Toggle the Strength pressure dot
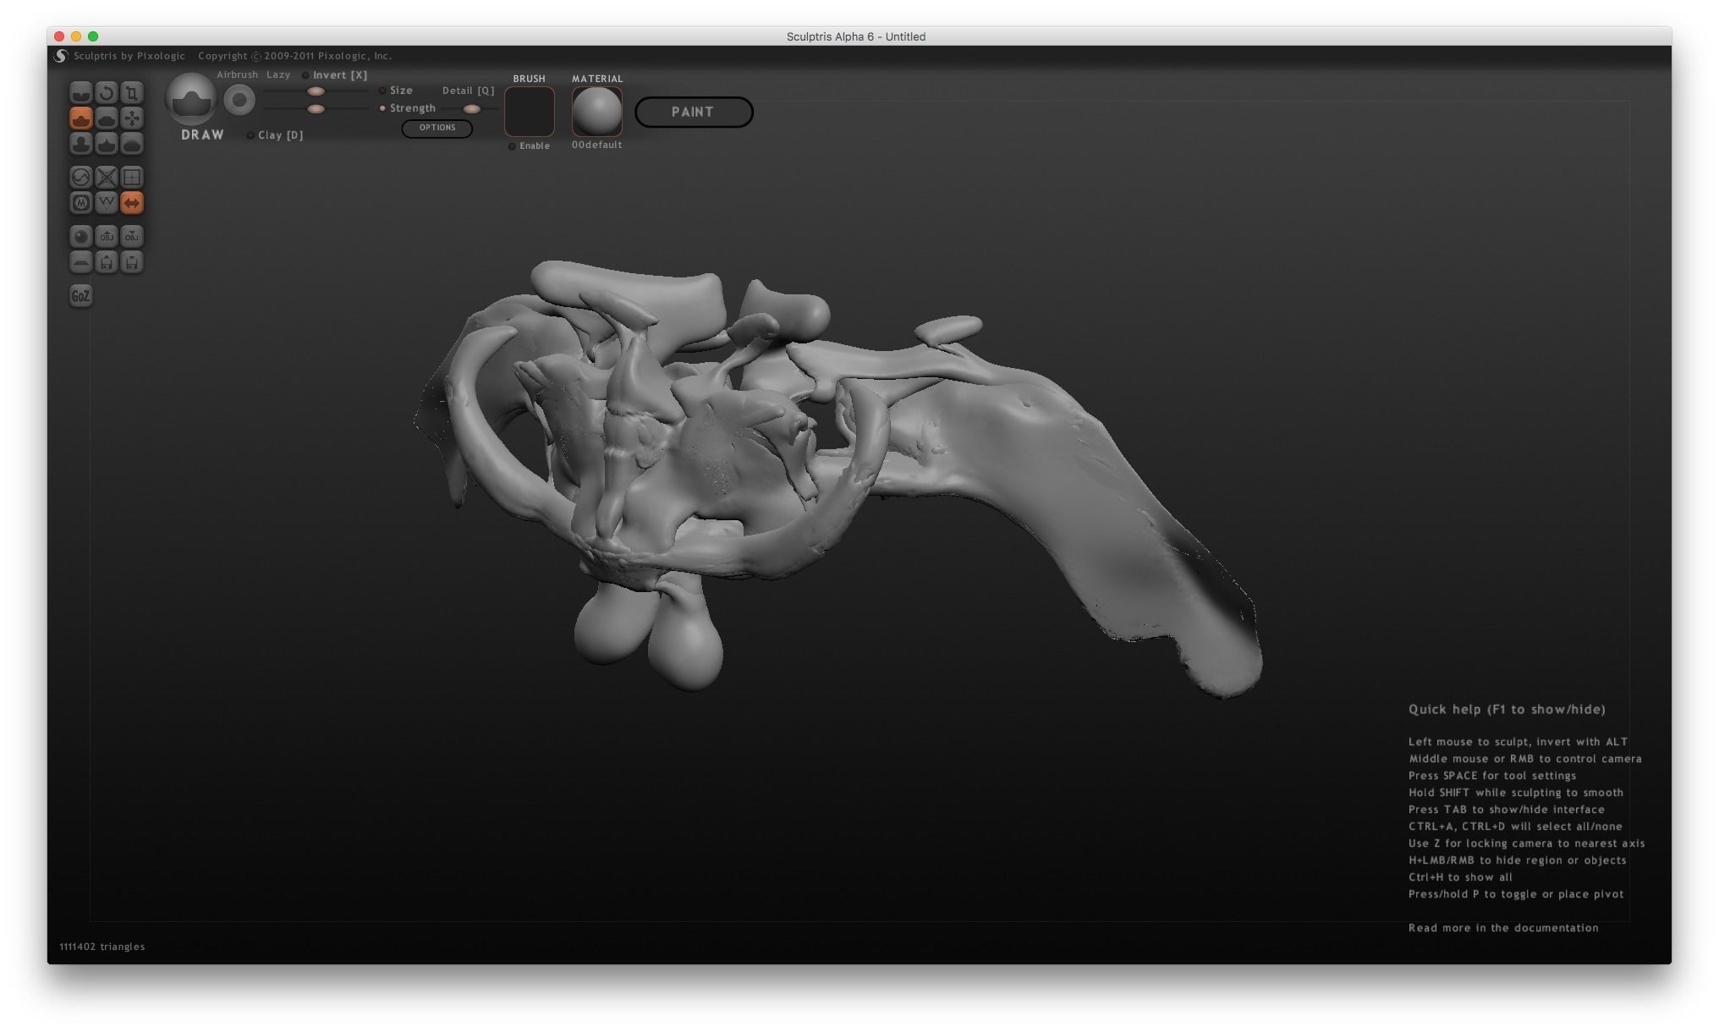This screenshot has height=1032, width=1719. point(382,108)
